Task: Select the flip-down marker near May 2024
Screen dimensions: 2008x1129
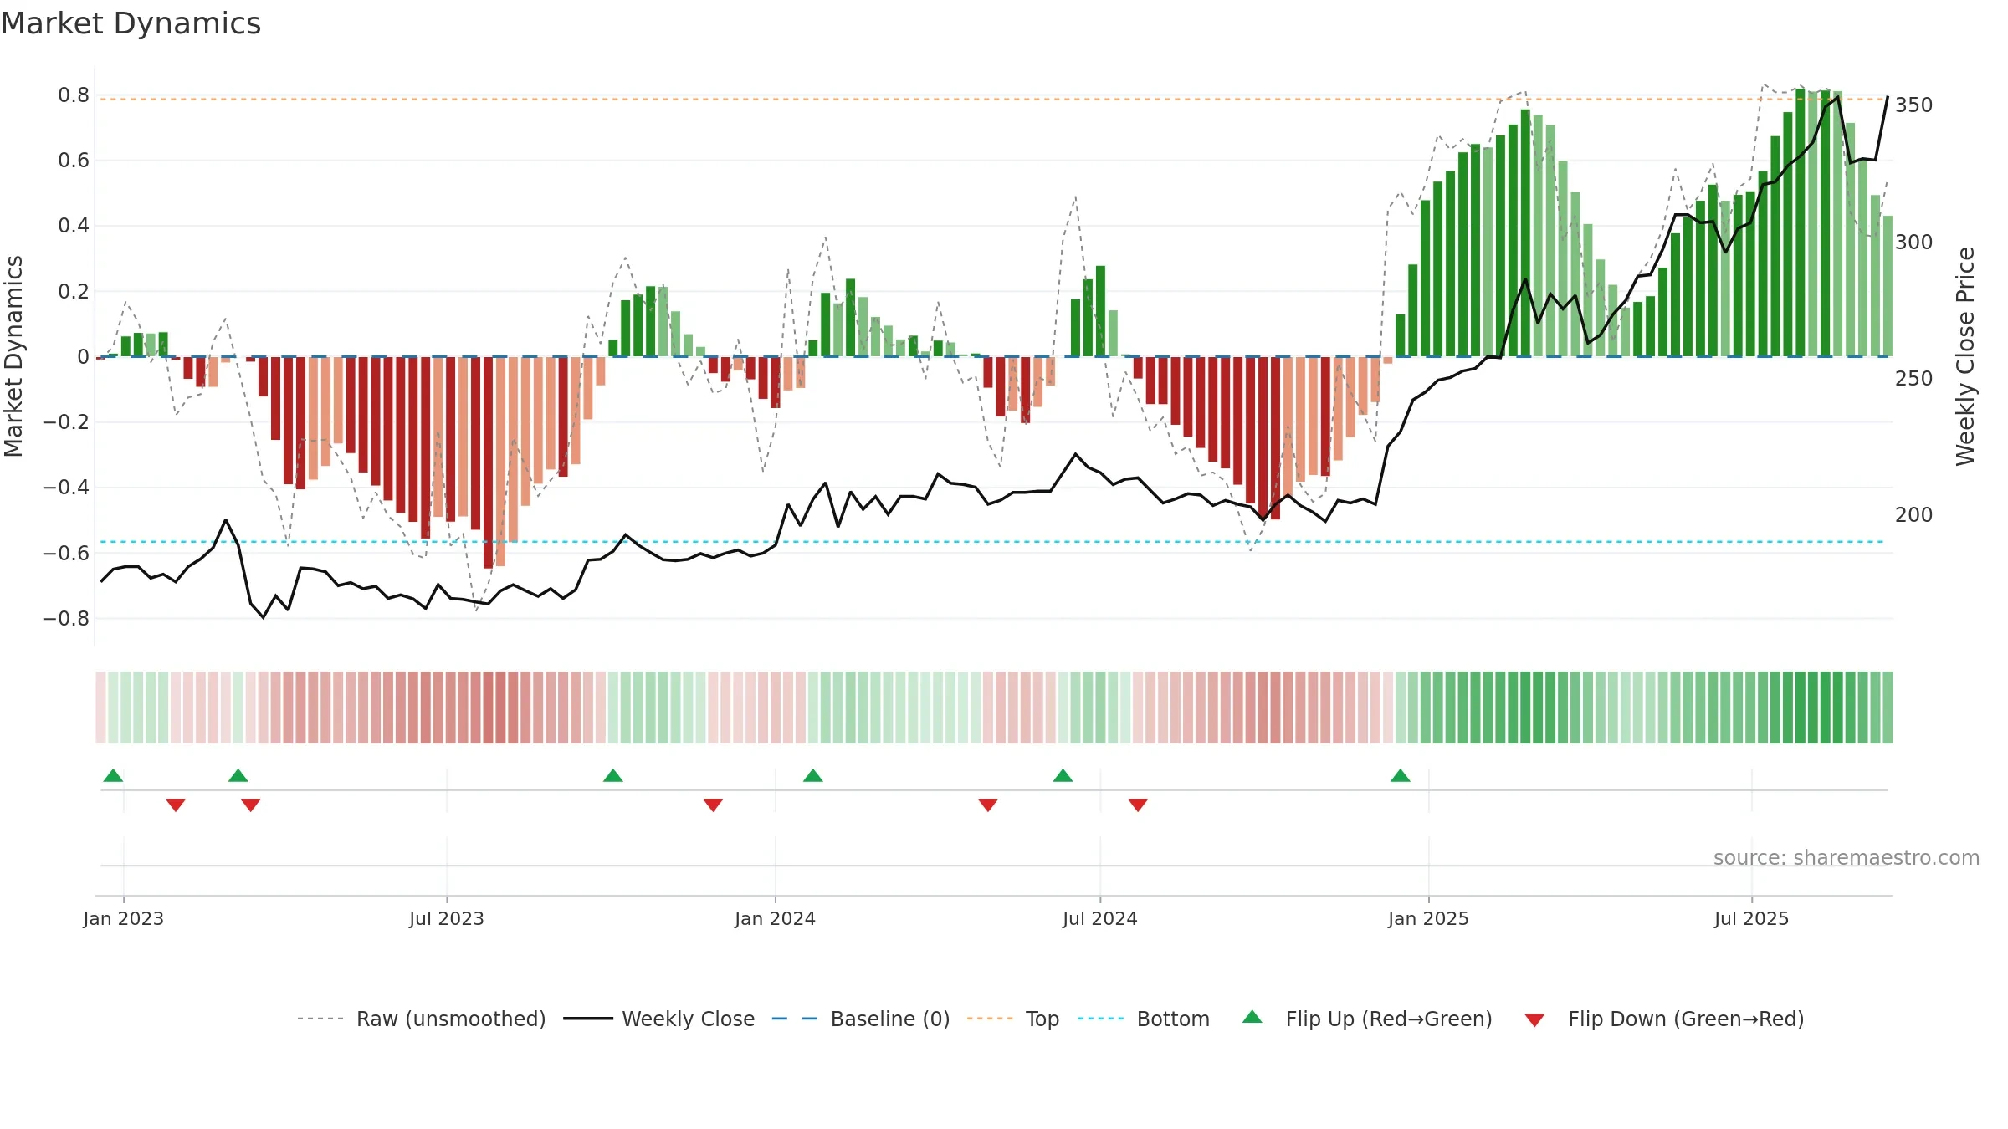Action: coord(988,805)
